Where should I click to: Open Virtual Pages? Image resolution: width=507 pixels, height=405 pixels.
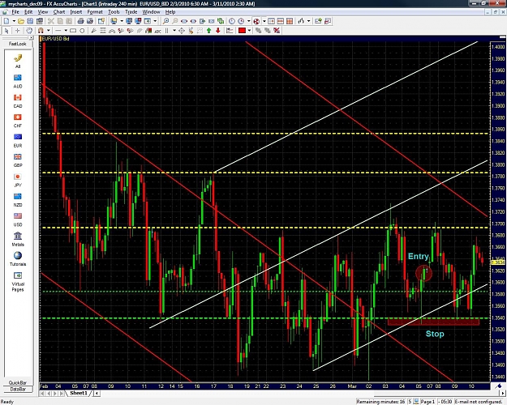(x=18, y=281)
